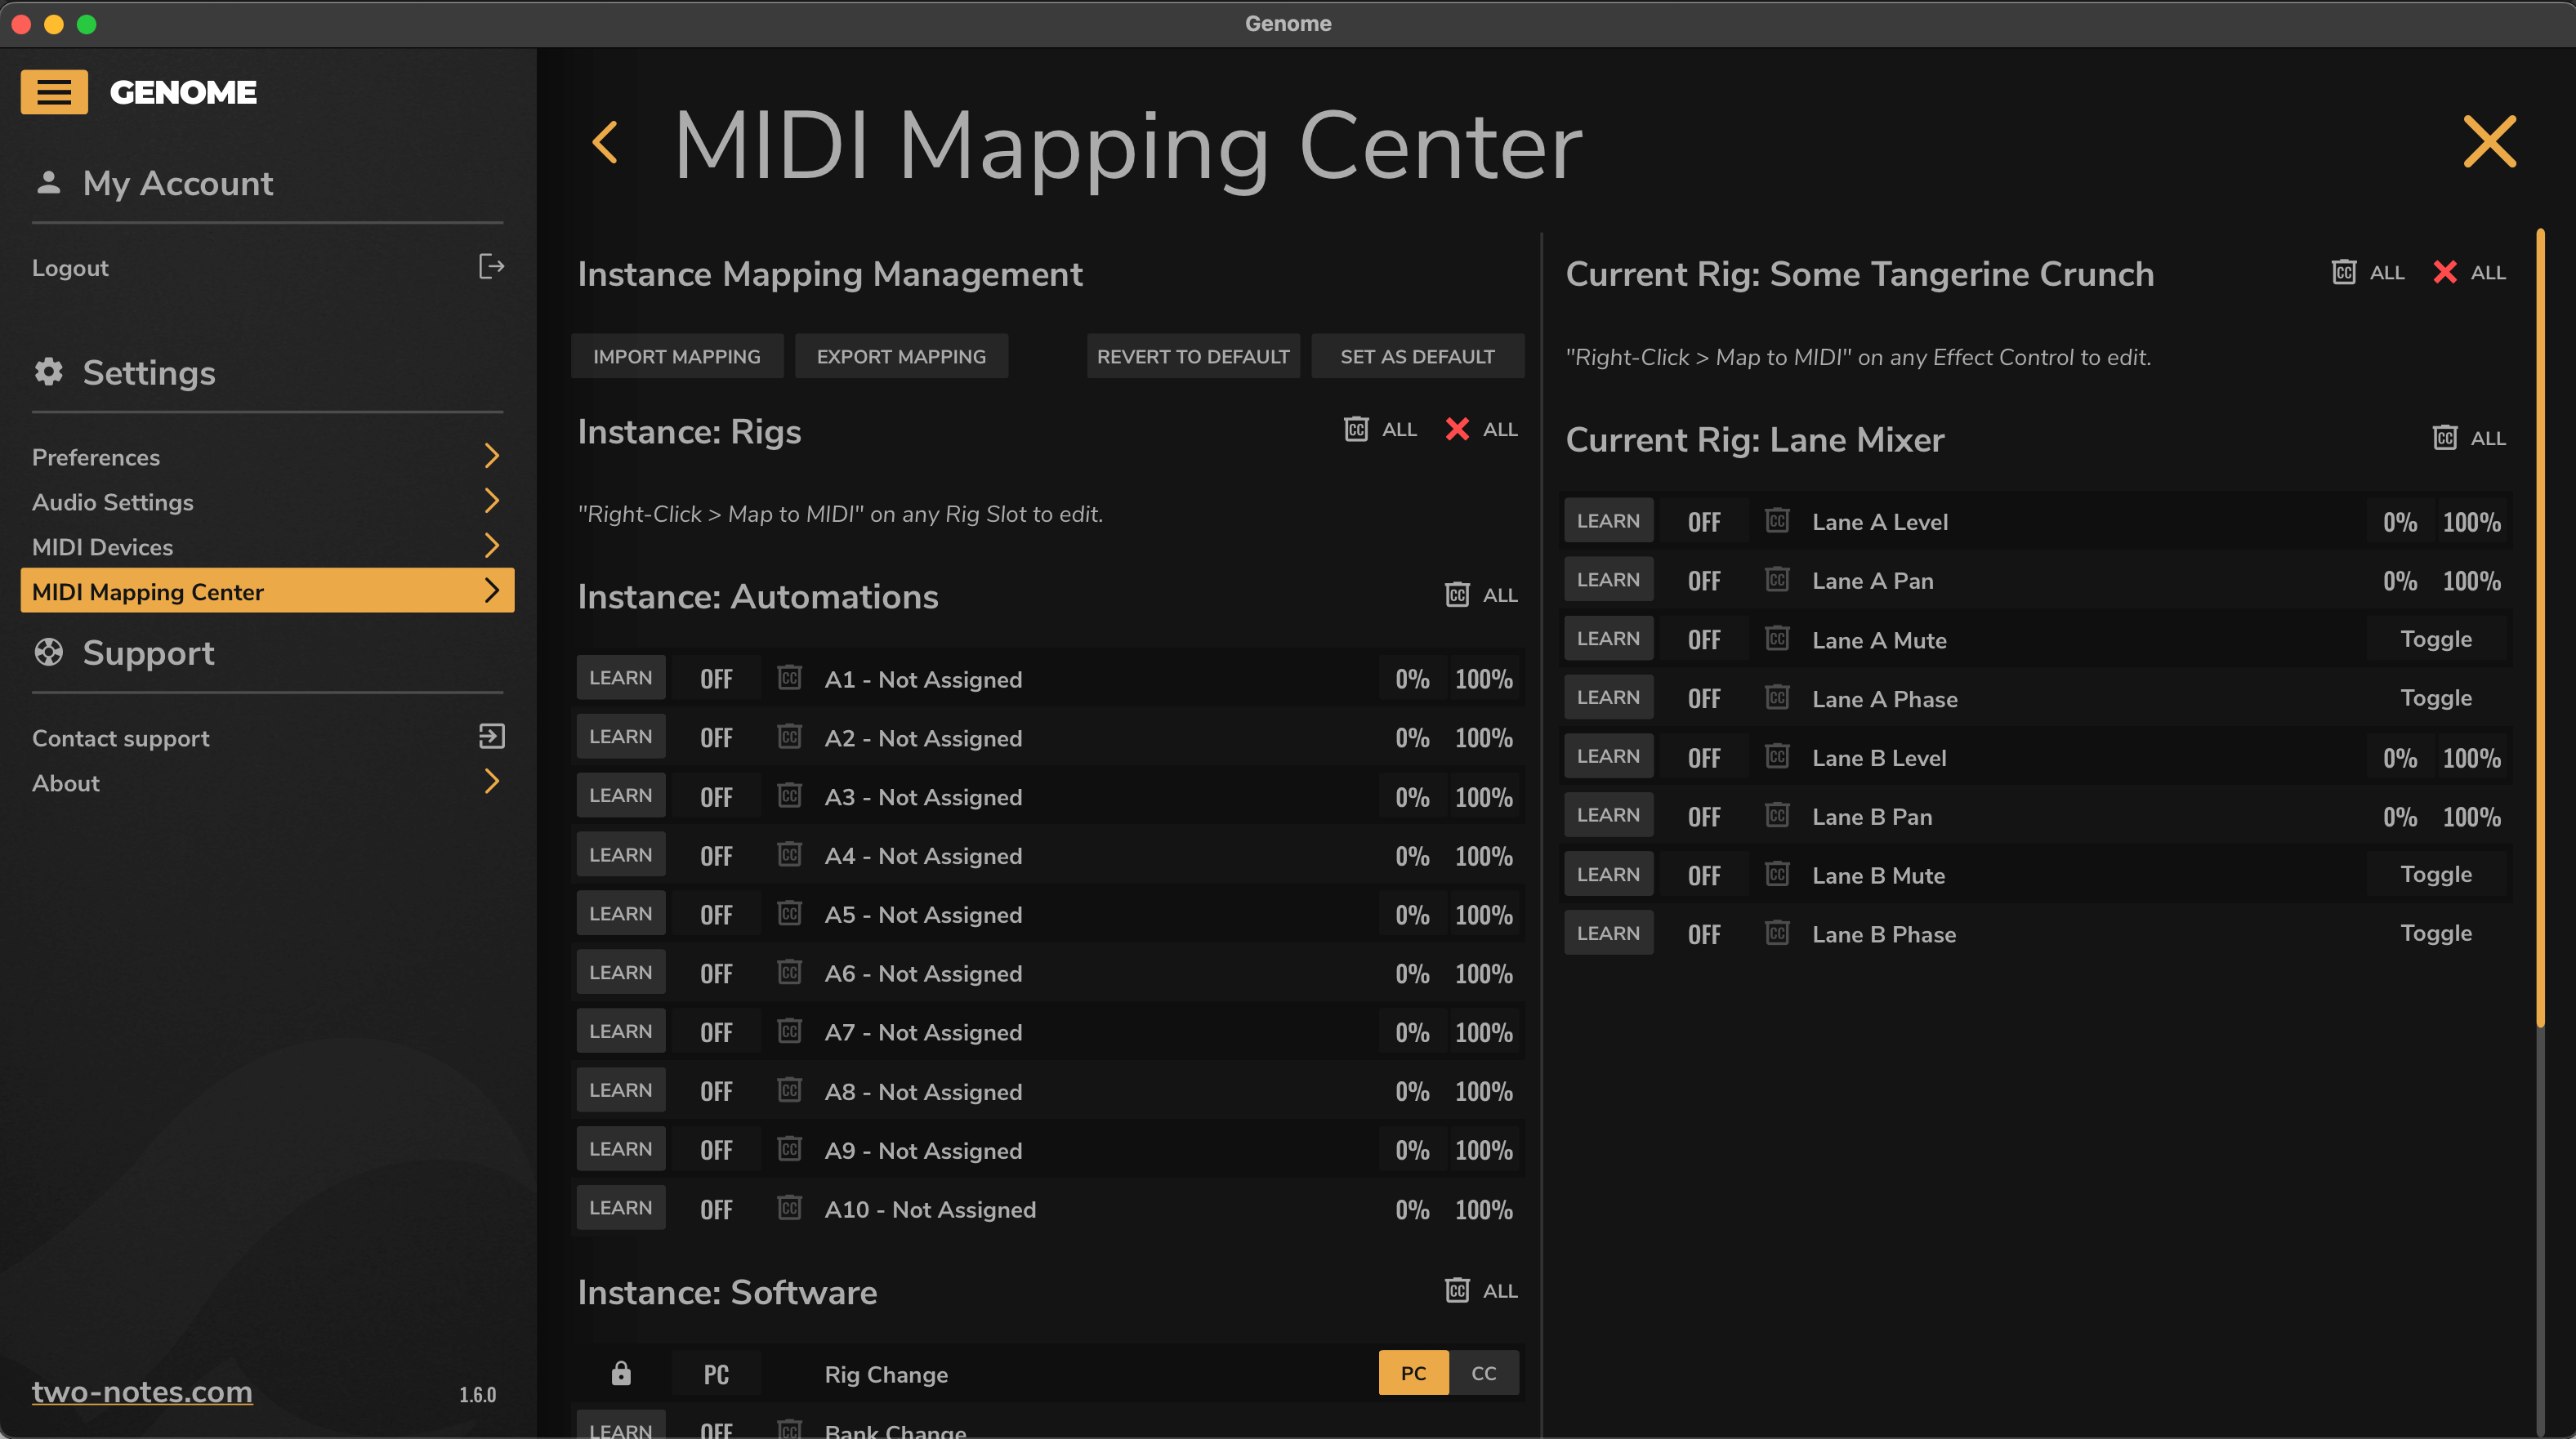Click the CC clear icon on Lane A Mute

point(1777,639)
